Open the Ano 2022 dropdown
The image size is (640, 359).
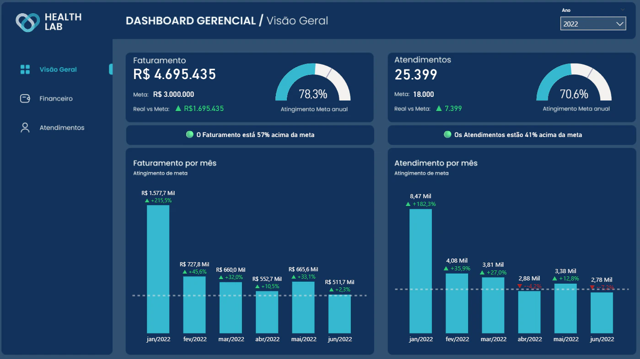tap(593, 24)
